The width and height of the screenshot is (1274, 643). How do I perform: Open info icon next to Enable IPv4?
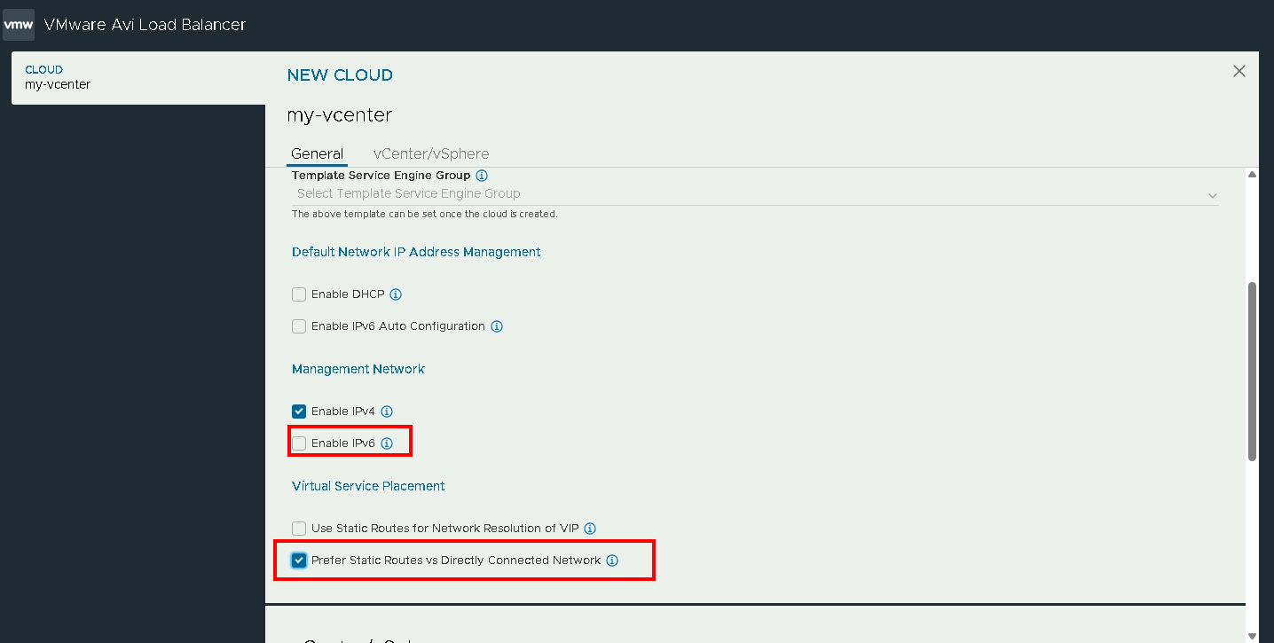coord(387,412)
